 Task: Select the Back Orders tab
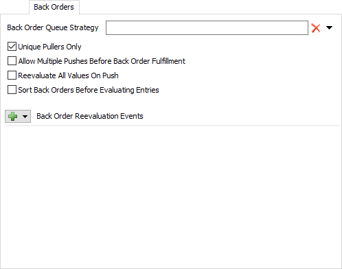click(x=54, y=7)
